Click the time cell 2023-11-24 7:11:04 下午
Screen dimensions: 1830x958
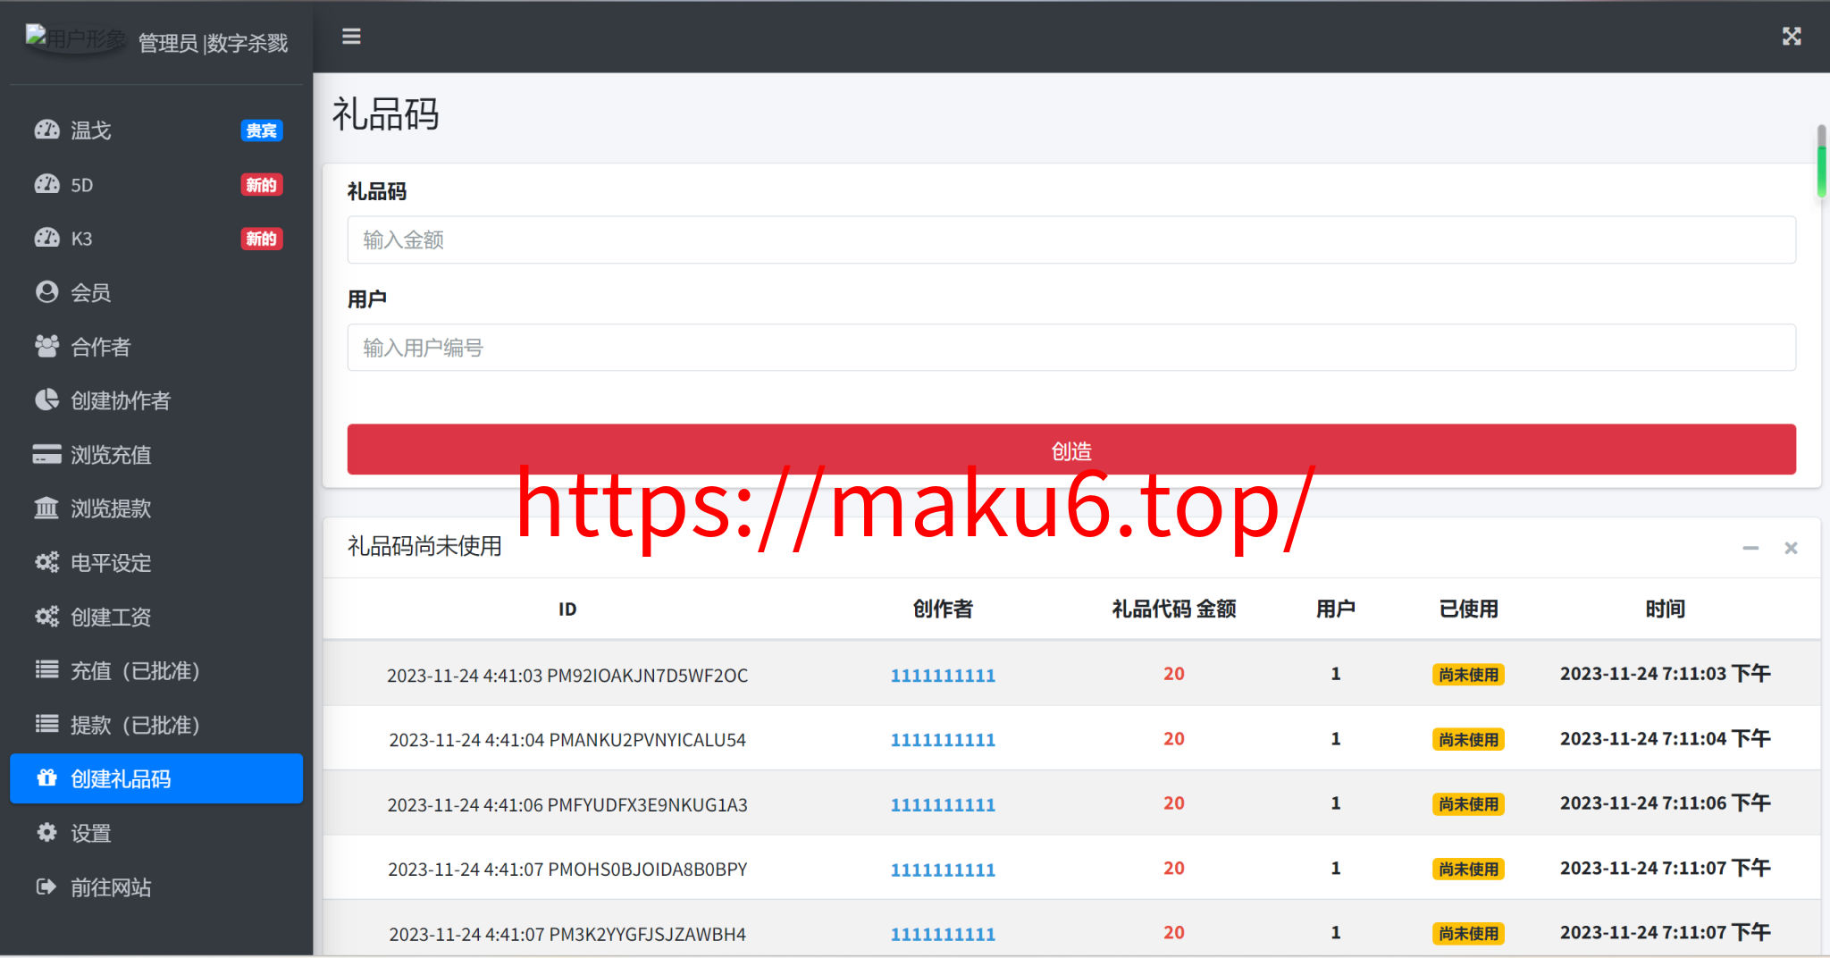(x=1665, y=738)
